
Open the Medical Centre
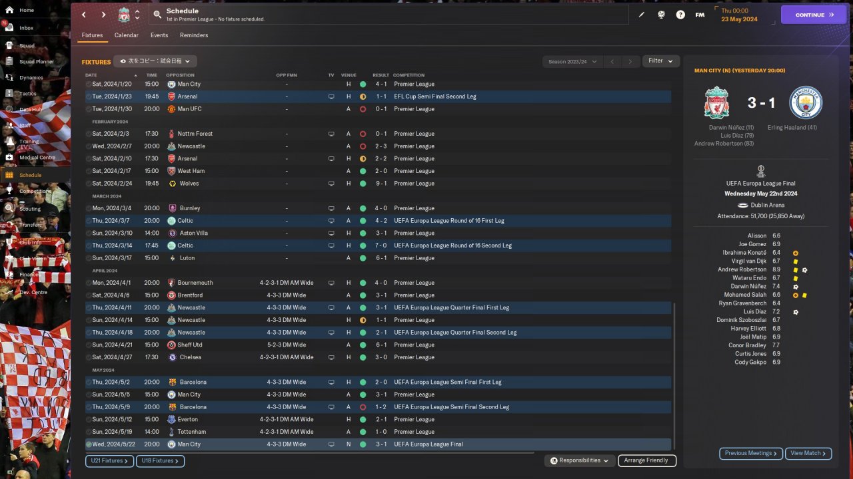click(x=37, y=158)
